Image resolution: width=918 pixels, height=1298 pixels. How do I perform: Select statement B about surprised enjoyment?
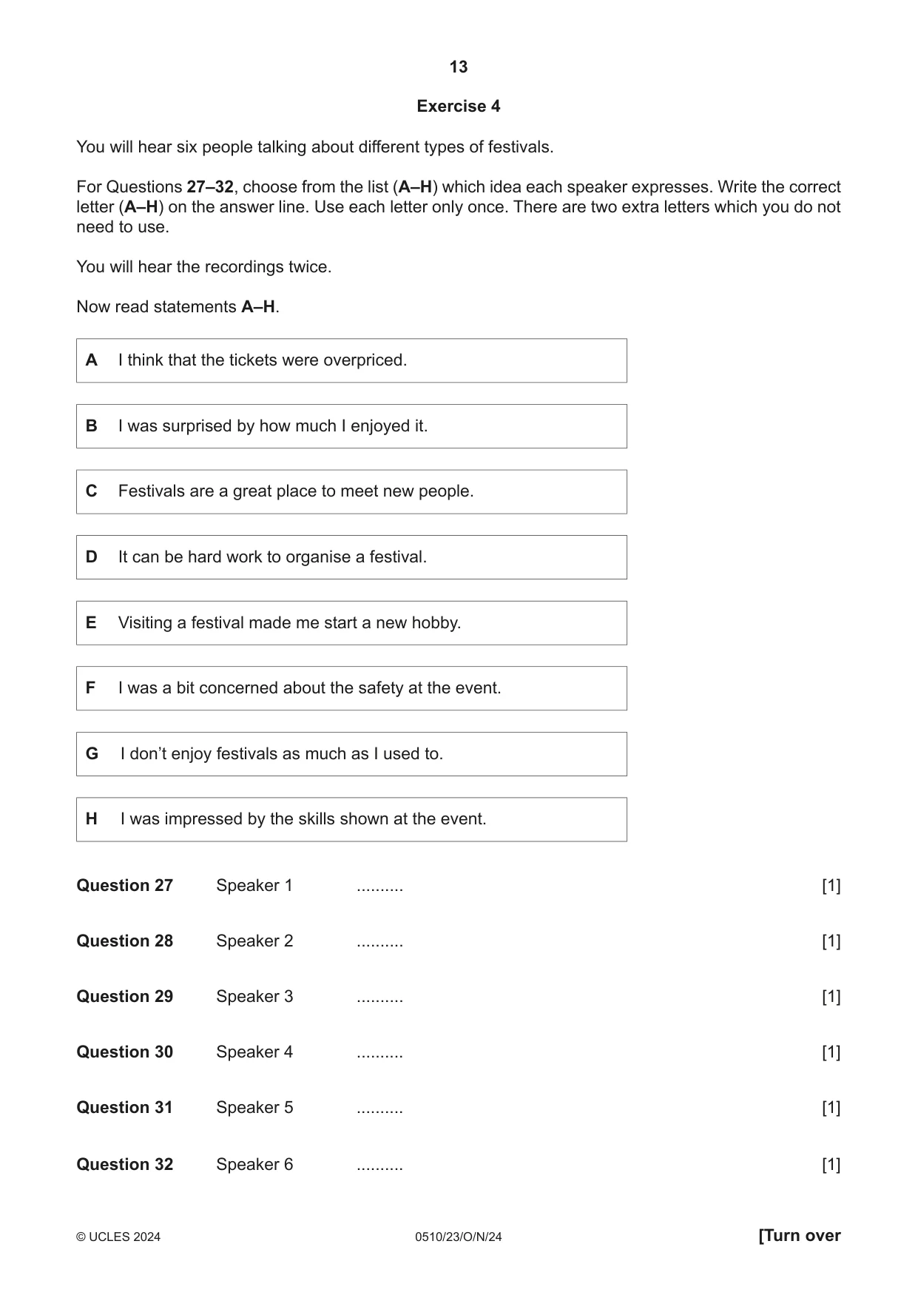[x=351, y=426]
